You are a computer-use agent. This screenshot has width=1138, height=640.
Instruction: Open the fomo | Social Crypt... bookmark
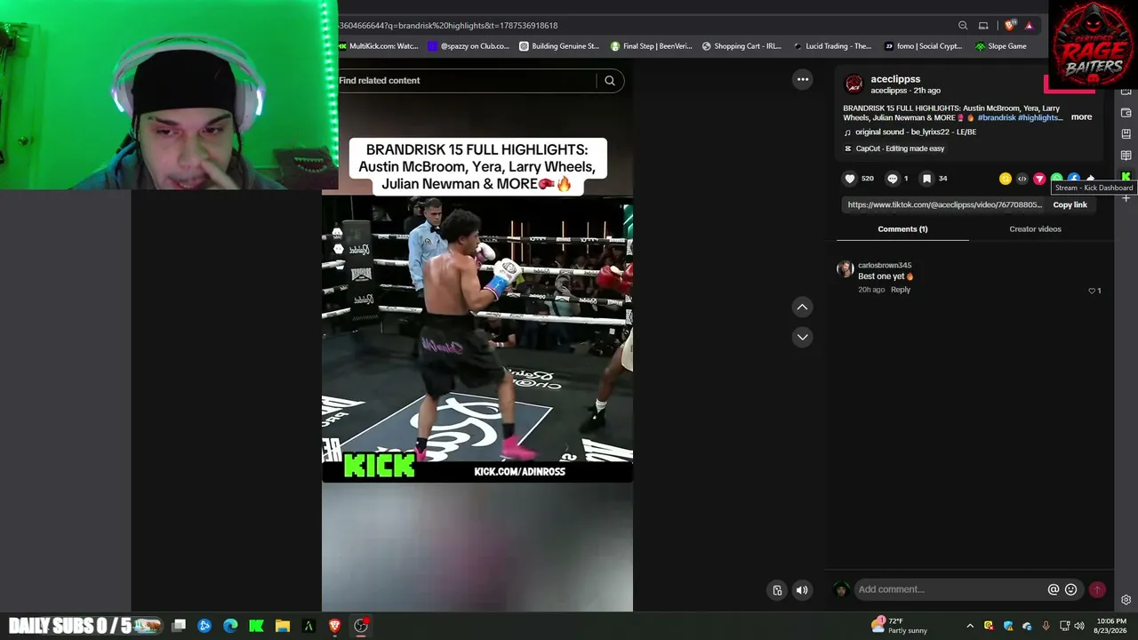pos(924,46)
